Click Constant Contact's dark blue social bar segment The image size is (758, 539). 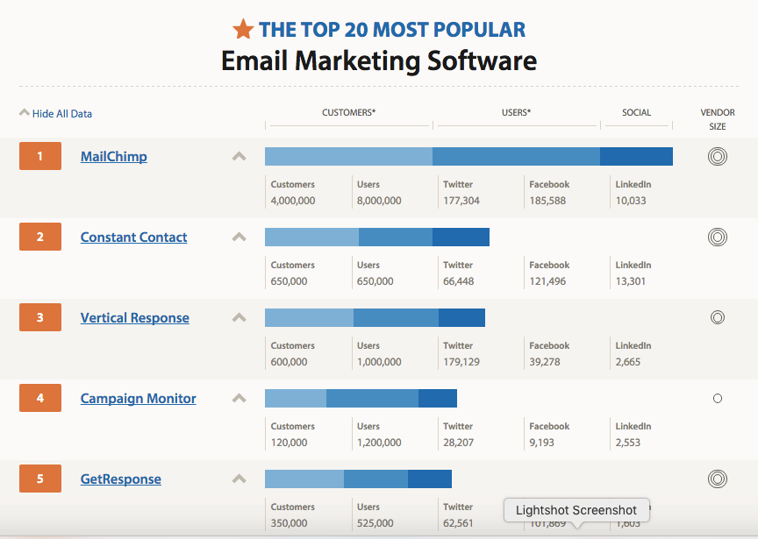pos(461,238)
